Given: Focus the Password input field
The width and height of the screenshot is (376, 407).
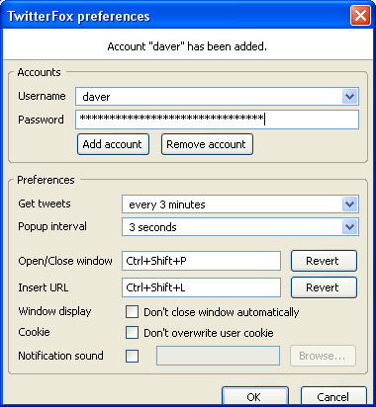Looking at the screenshot, I should point(217,120).
